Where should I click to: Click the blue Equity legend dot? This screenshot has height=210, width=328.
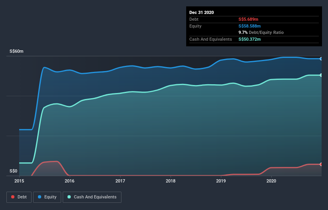click(x=40, y=197)
